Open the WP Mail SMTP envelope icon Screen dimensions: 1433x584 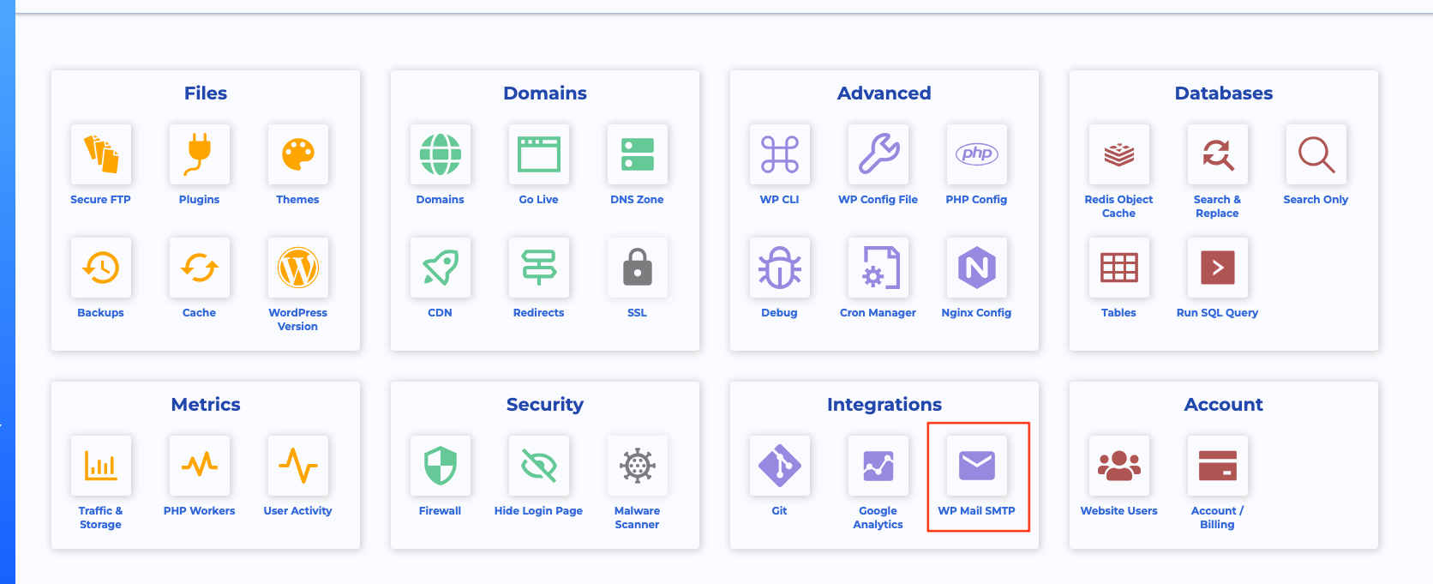[x=977, y=466]
